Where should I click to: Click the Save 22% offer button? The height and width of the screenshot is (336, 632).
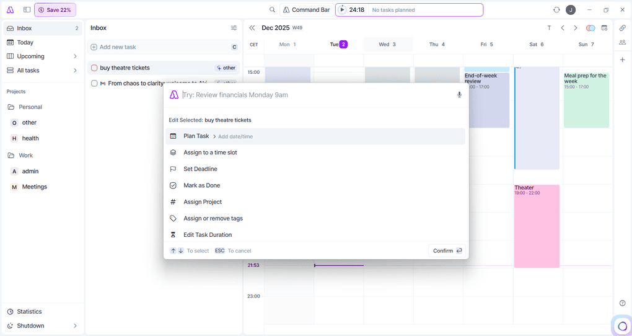[55, 10]
